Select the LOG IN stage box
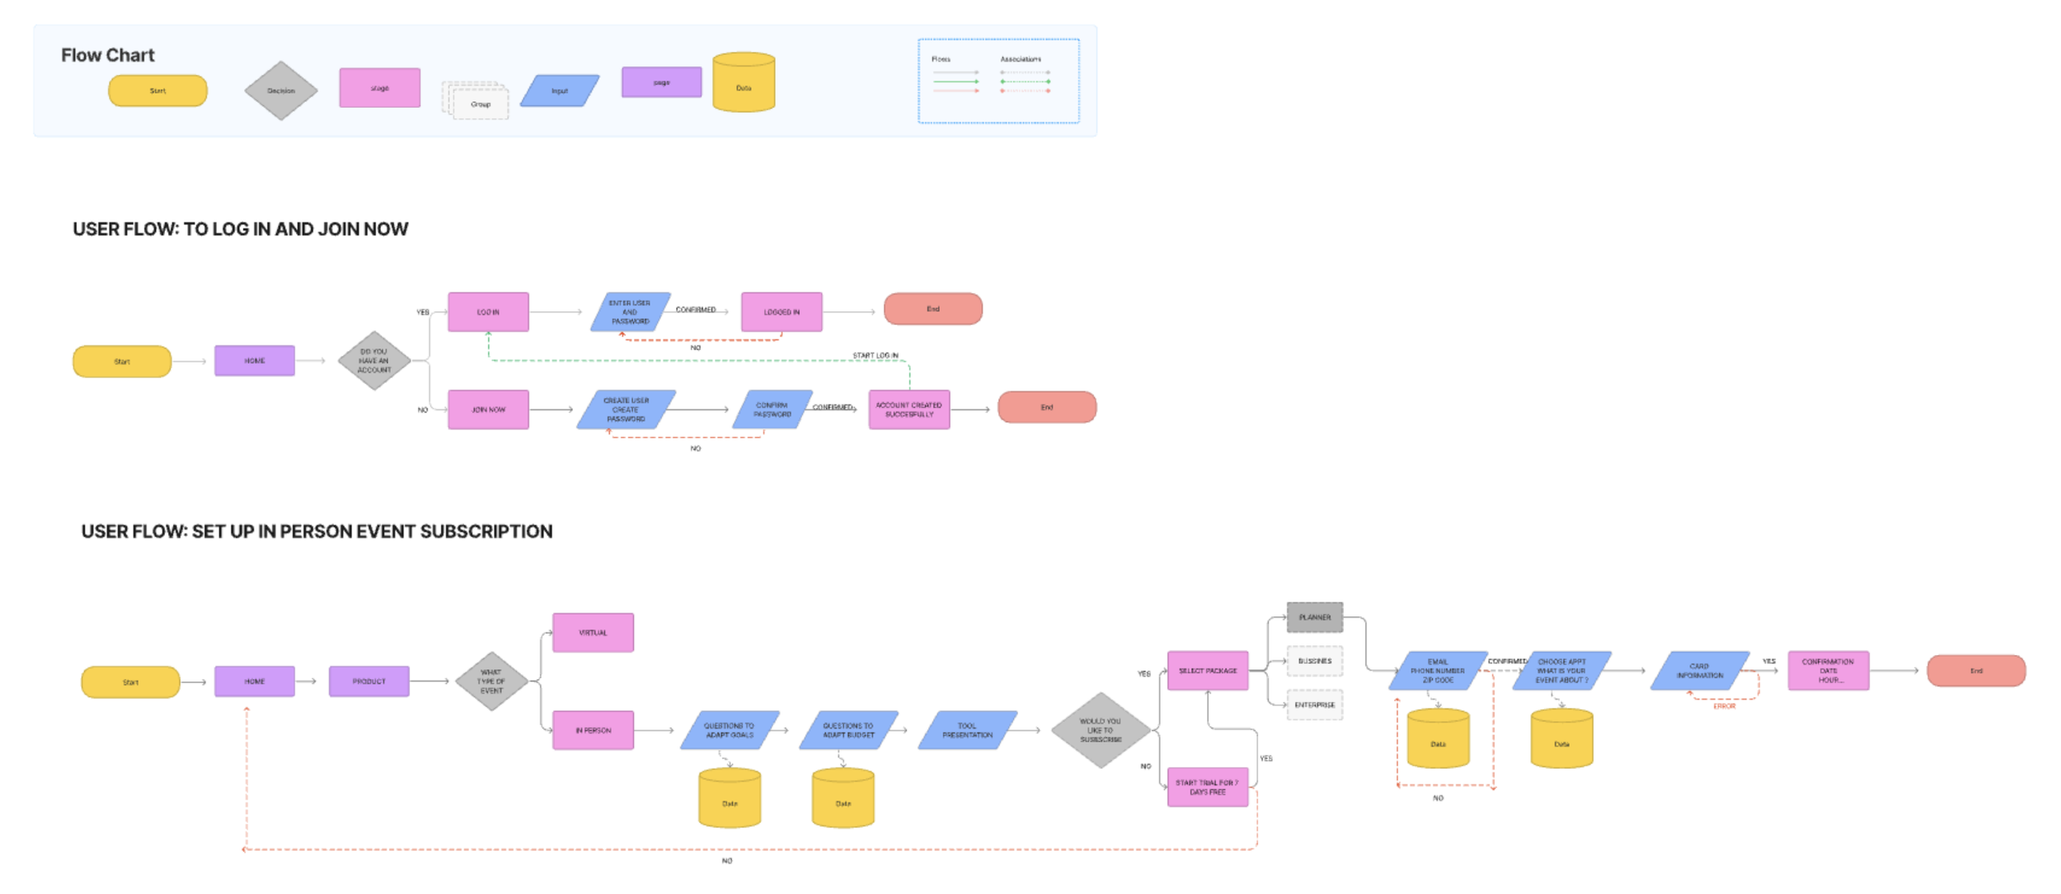2061x894 pixels. [488, 312]
